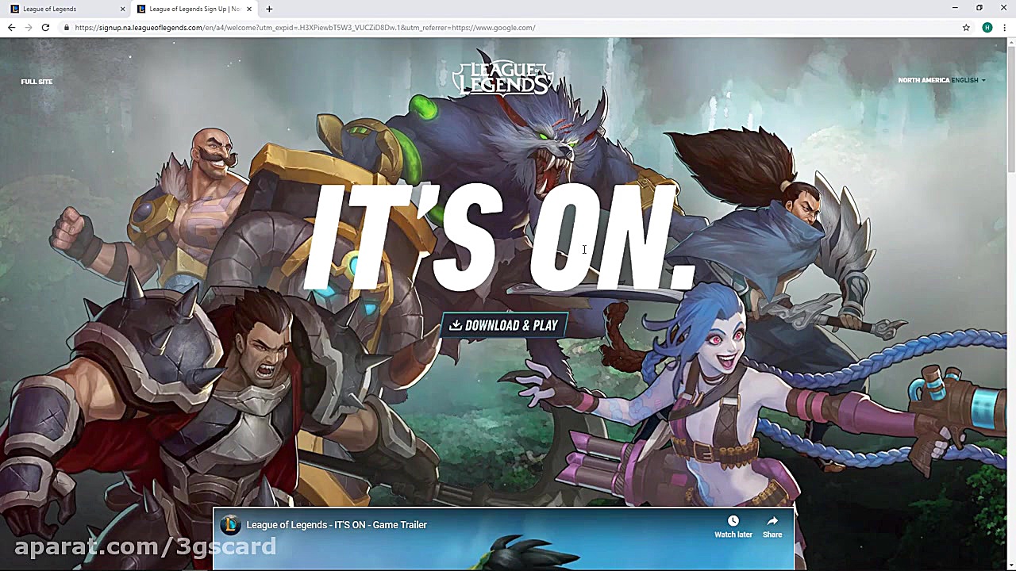Open a new tab with the plus button

point(269,9)
